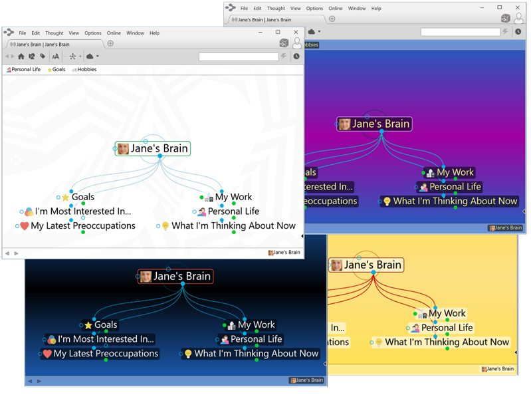Add a new tab in the white window
Image resolution: width=531 pixels, height=395 pixels.
point(110,44)
